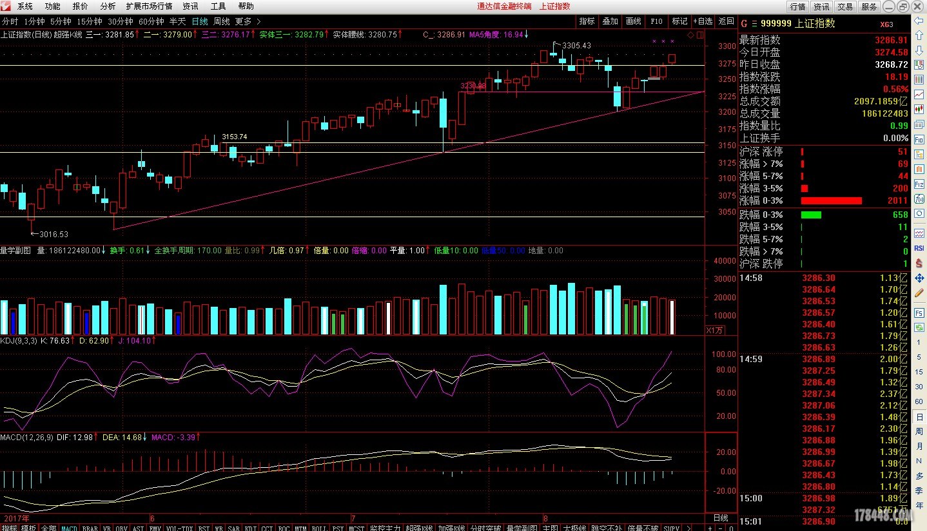Viewport: 927px width, 531px height.
Task: Switch chart to 5分钟 period
Action: coord(61,21)
